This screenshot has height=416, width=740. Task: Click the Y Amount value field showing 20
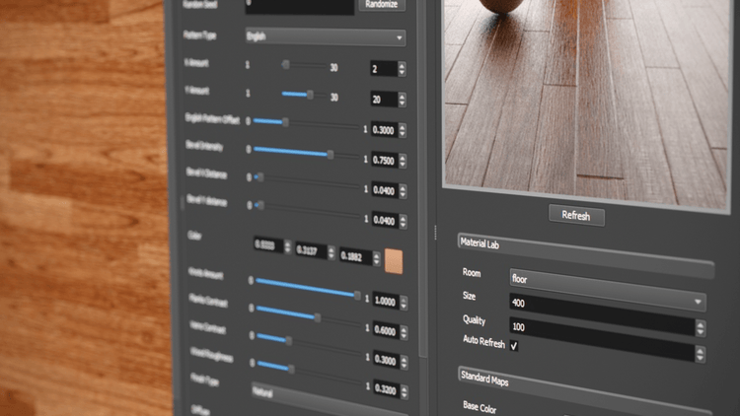384,99
